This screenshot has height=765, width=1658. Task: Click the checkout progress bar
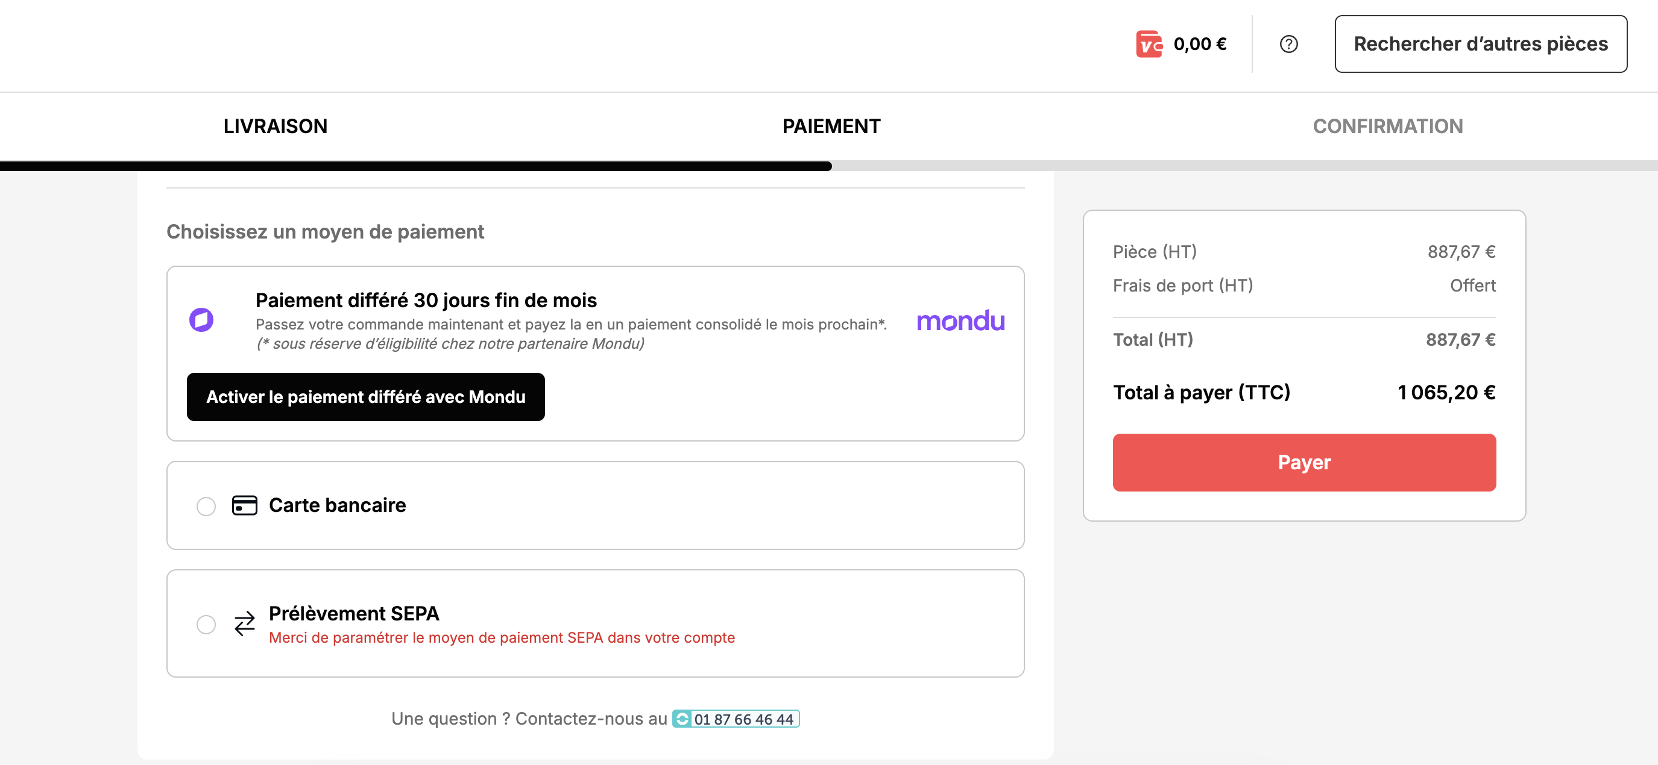click(829, 166)
